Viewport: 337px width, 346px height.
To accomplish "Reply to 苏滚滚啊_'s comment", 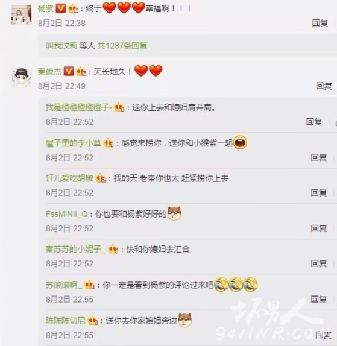I will 319,299.
